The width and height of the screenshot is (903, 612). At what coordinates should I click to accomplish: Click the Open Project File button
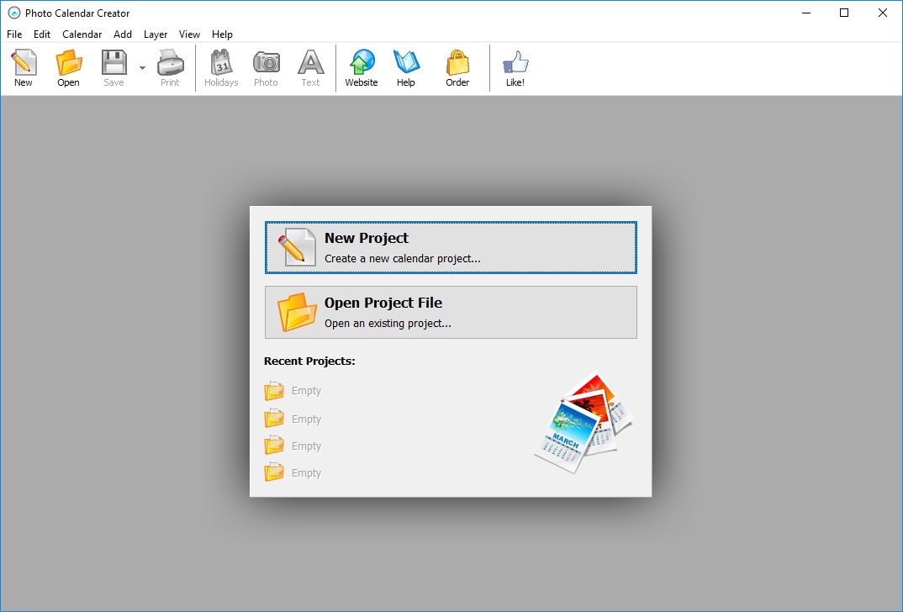point(451,312)
